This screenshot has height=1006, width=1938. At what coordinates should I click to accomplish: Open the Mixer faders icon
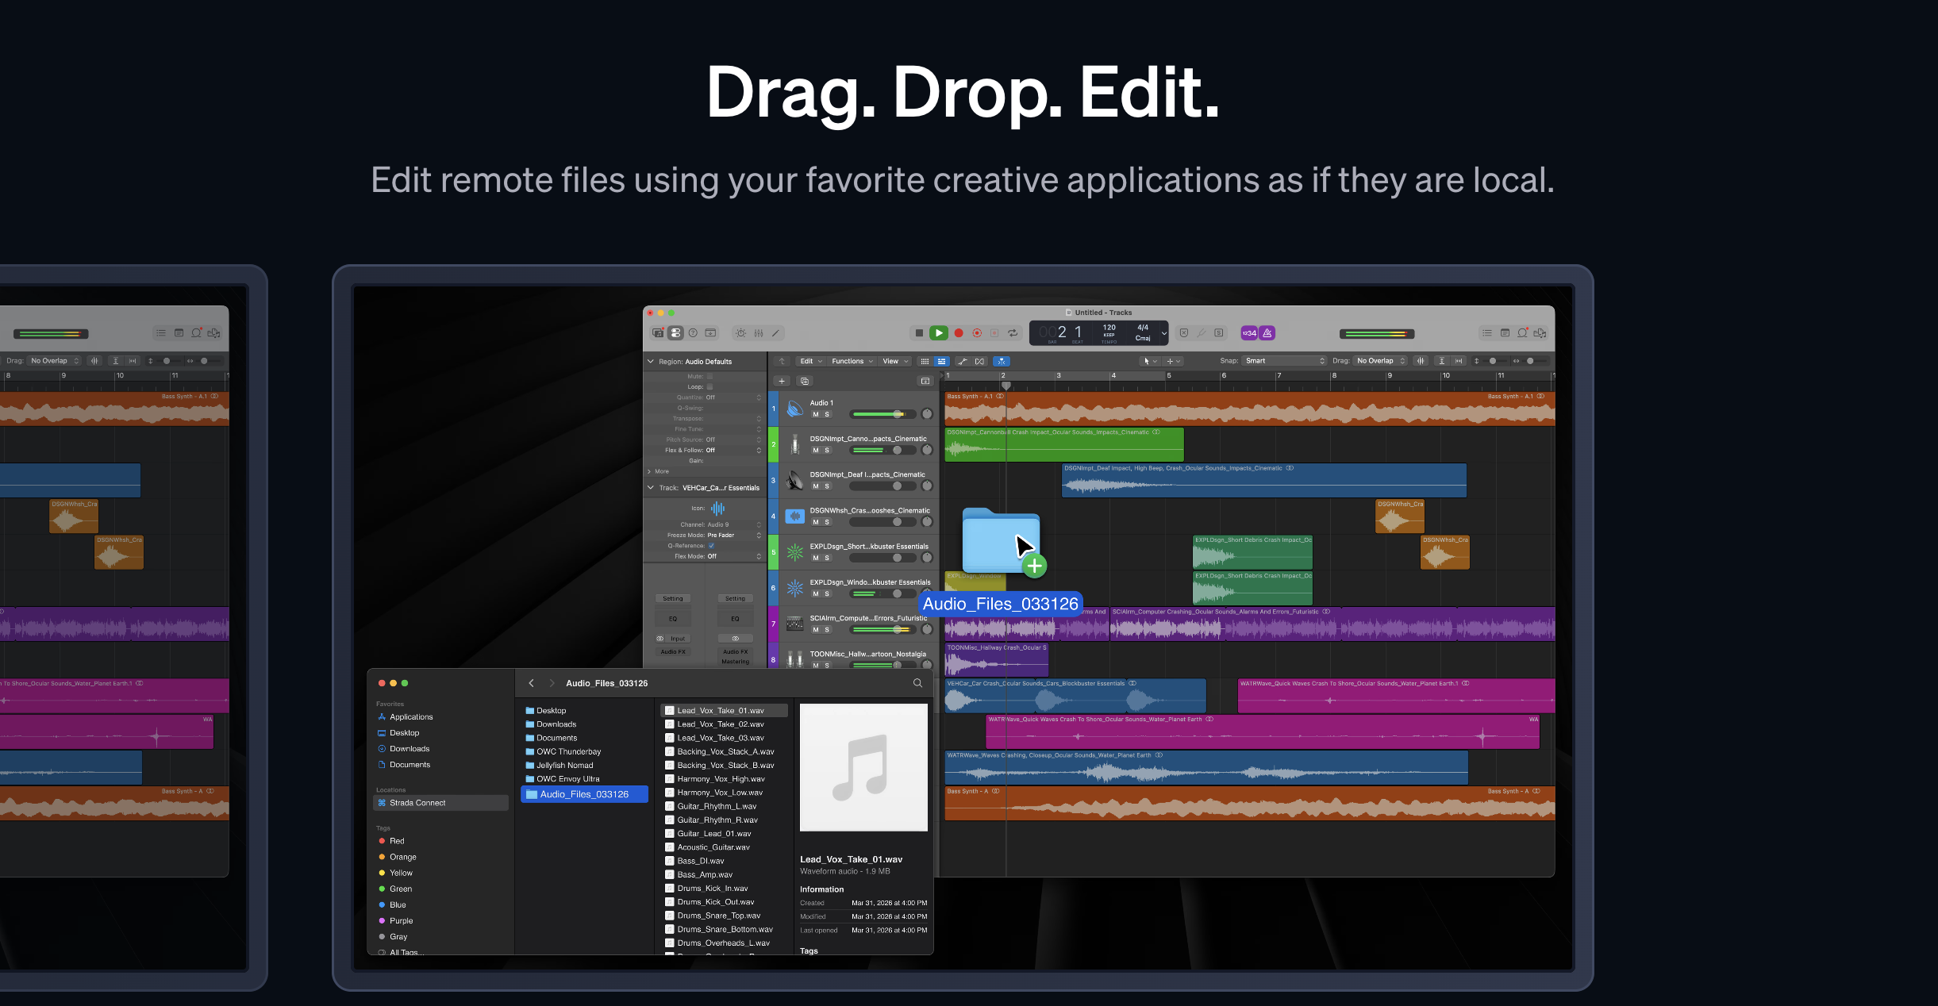[x=759, y=333]
